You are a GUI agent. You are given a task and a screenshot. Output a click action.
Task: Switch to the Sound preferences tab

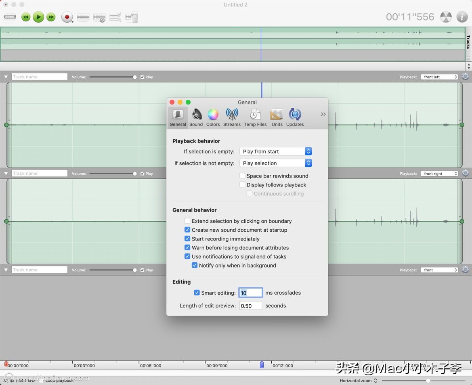pos(196,117)
